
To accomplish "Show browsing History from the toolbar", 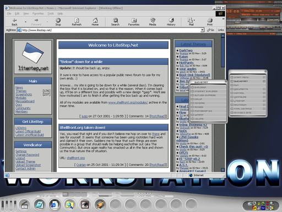I will tap(171, 22).
